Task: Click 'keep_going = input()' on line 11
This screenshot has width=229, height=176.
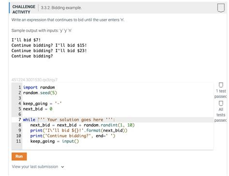Action: coord(55,141)
